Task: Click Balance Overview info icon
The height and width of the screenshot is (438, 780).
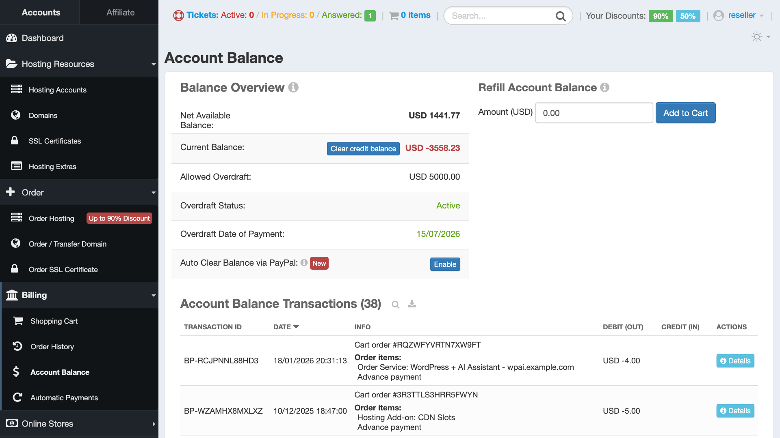Action: tap(293, 88)
